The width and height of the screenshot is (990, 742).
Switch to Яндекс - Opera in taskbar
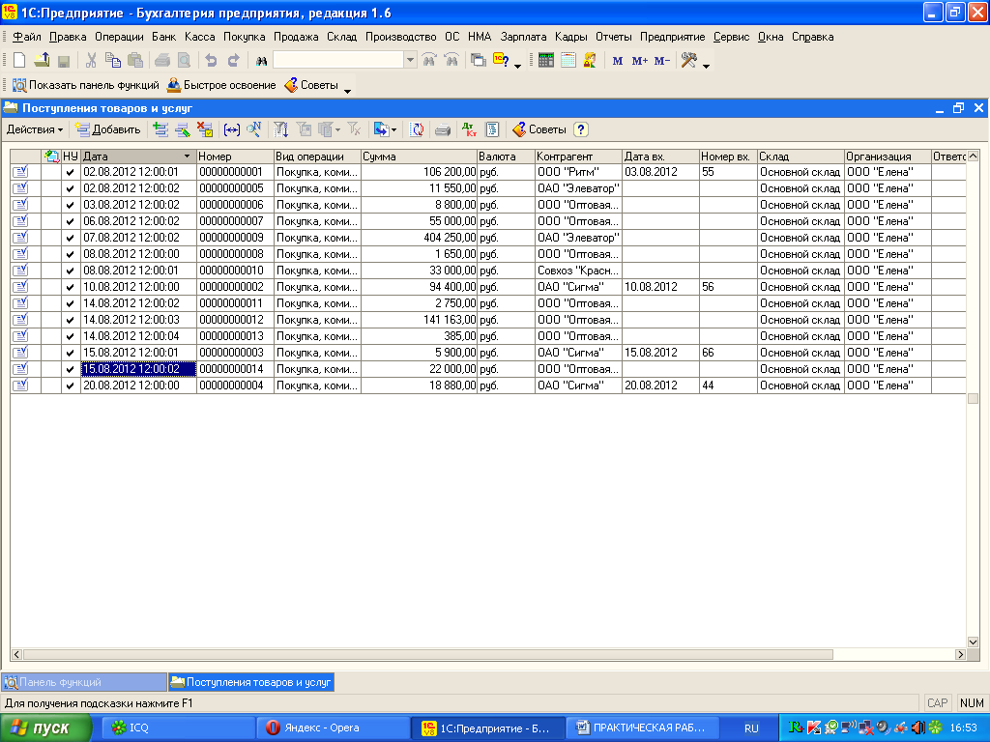(x=333, y=728)
